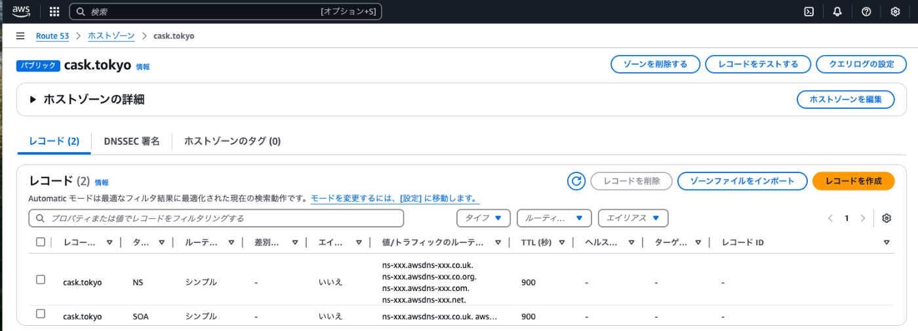Open the top bar settings gear
918x331 pixels.
tap(895, 12)
